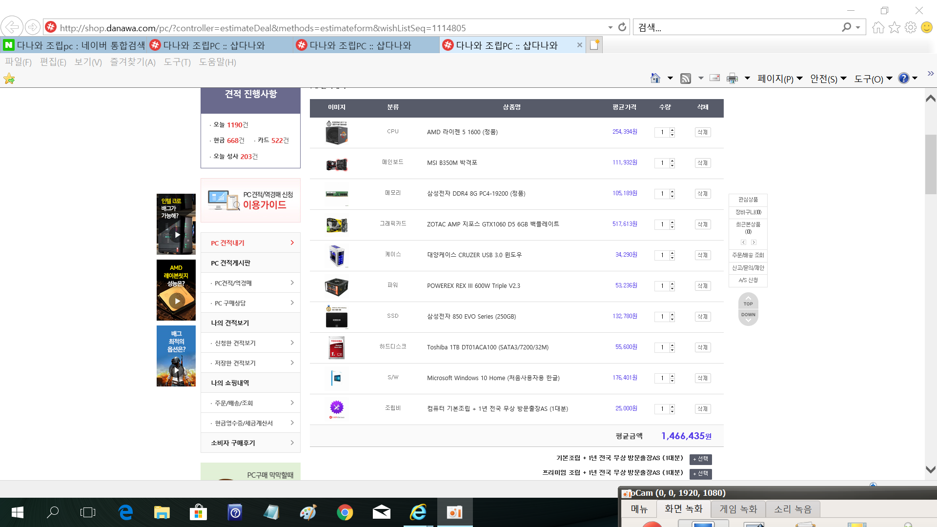Open 주문/배송 조회 in right quick menu

748,255
